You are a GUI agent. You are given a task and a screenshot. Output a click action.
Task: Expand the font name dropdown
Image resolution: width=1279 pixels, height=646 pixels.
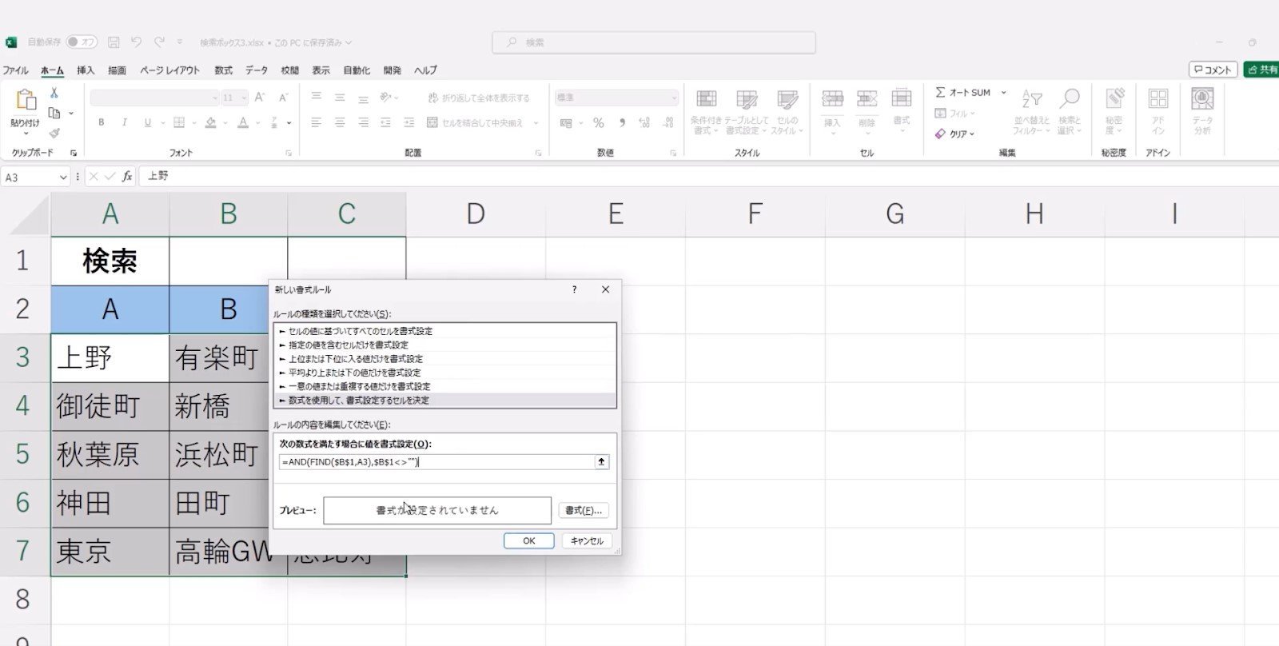pyautogui.click(x=215, y=98)
